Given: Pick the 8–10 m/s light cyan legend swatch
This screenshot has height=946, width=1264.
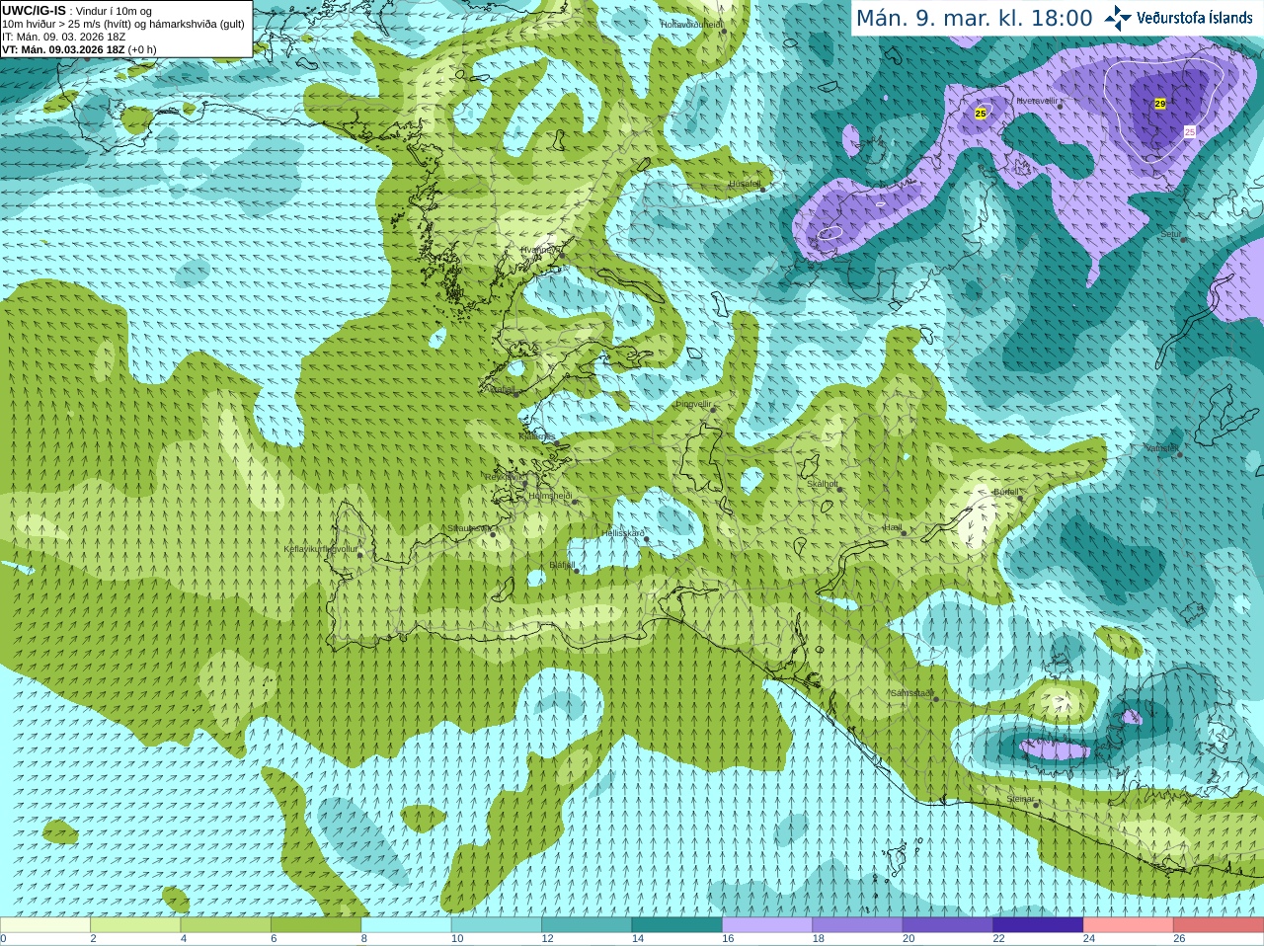Looking at the screenshot, I should [x=406, y=925].
